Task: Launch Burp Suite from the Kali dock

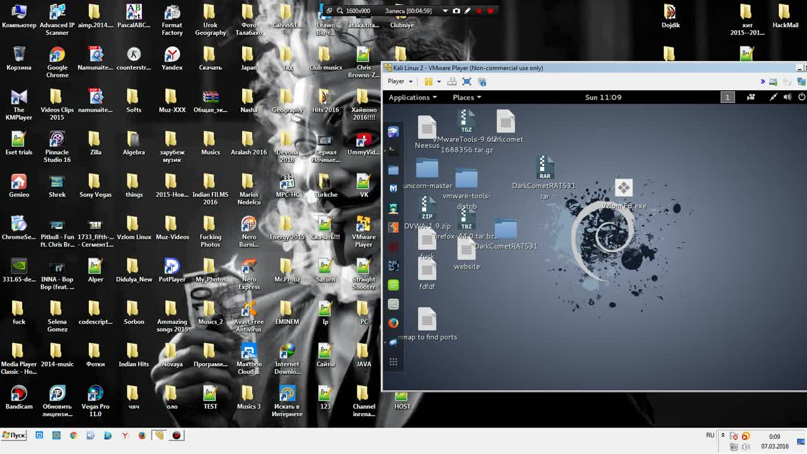Action: click(x=393, y=227)
